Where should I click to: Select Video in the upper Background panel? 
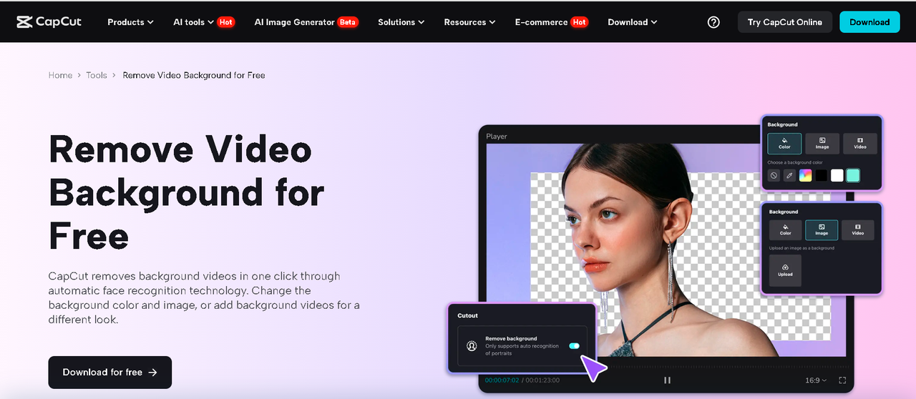[x=859, y=143]
